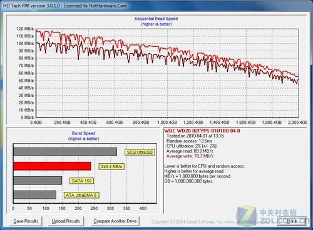Click the 240.4 MB/s burst label
The height and width of the screenshot is (230, 313).
pos(111,166)
